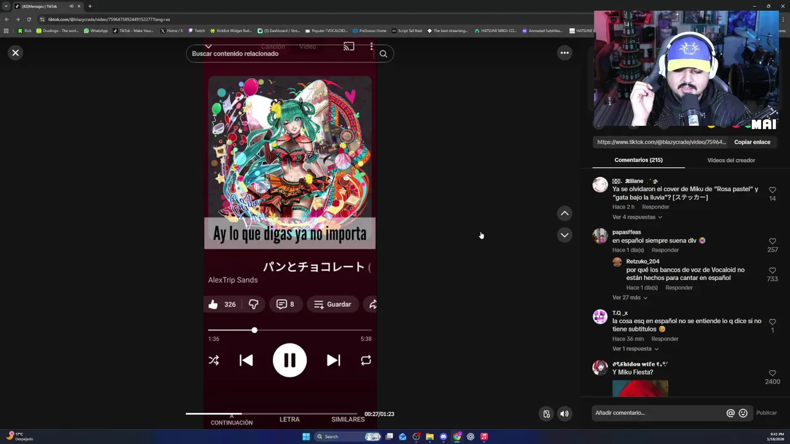Switch to Videos del creador tab

pos(731,160)
